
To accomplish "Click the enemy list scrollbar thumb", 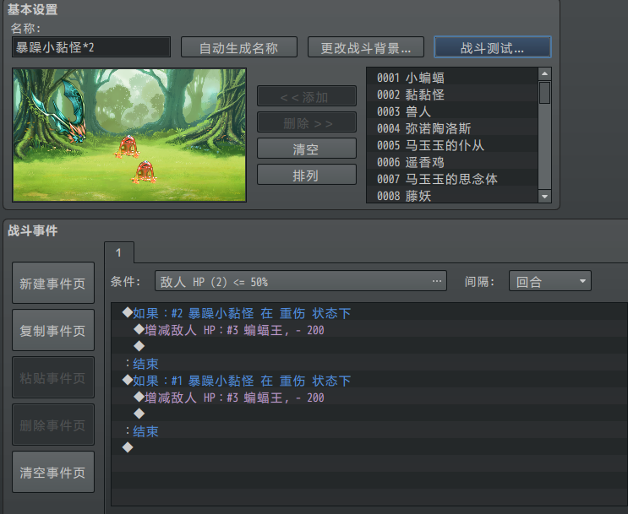I will pos(544,92).
